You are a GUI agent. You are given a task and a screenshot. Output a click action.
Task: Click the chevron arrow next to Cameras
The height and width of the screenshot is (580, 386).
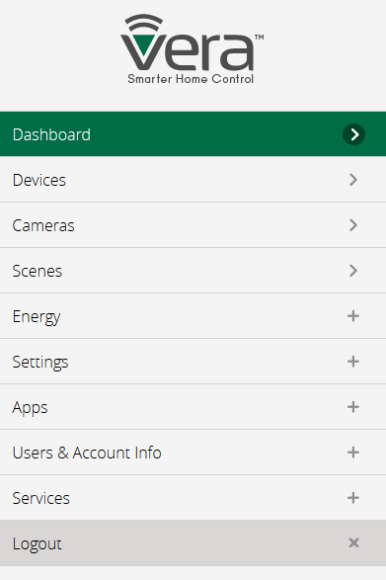tap(353, 225)
